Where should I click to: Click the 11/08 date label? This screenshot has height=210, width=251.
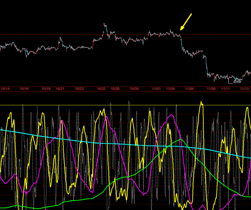click(x=211, y=89)
